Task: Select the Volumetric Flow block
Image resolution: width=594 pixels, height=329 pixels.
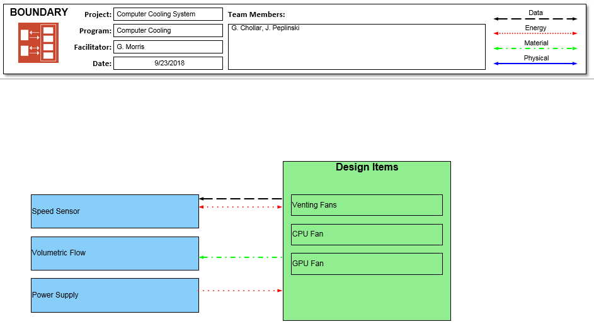Action: pyautogui.click(x=115, y=254)
